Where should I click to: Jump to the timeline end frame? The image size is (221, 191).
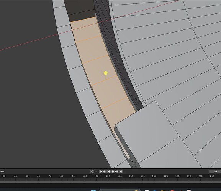tap(121, 171)
